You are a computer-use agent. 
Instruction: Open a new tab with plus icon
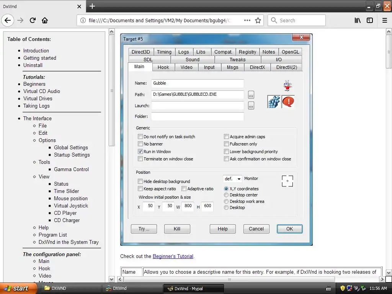[x=92, y=6]
